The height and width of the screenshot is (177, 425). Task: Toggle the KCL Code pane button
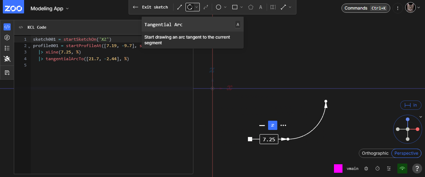7,27
